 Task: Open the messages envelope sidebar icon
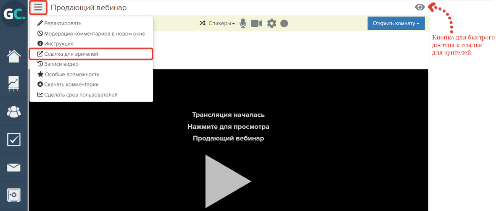pos(14,167)
